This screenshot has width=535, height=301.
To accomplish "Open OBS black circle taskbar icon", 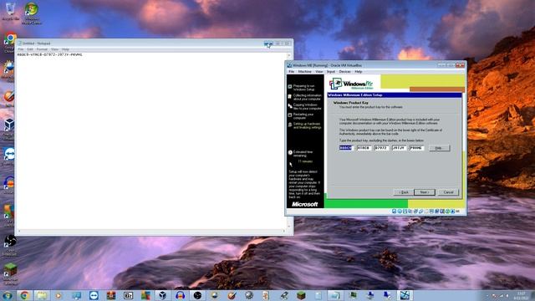I will point(197,295).
